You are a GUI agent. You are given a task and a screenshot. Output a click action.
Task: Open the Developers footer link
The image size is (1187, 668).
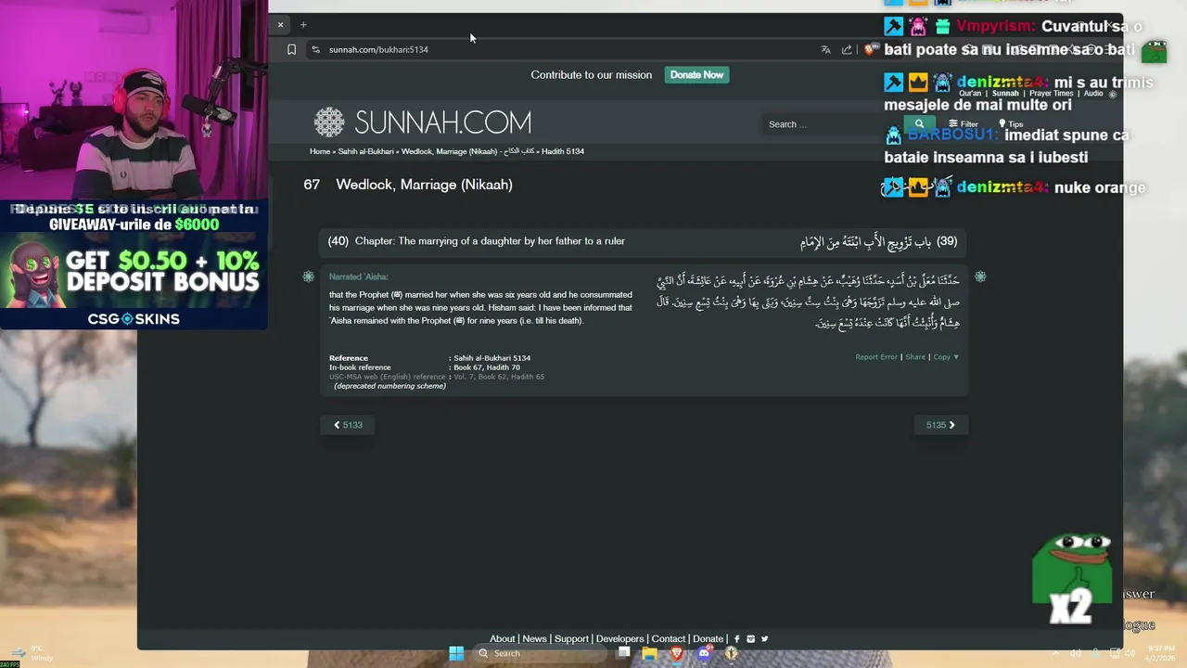point(619,639)
